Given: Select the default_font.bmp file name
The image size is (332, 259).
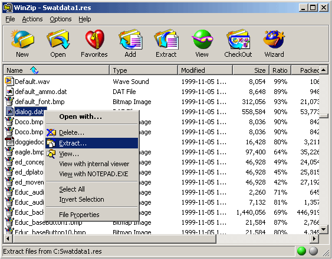Looking at the screenshot, I should coord(40,102).
